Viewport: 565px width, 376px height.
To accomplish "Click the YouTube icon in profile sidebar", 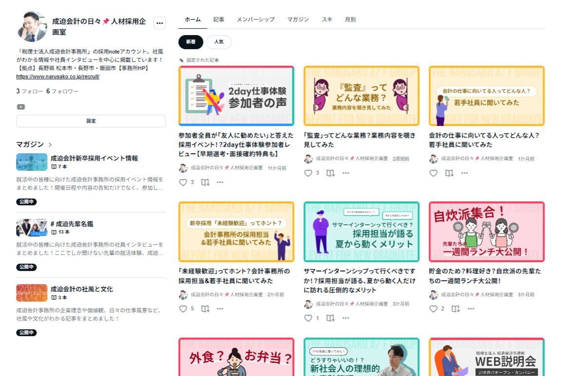I will click(x=21, y=107).
